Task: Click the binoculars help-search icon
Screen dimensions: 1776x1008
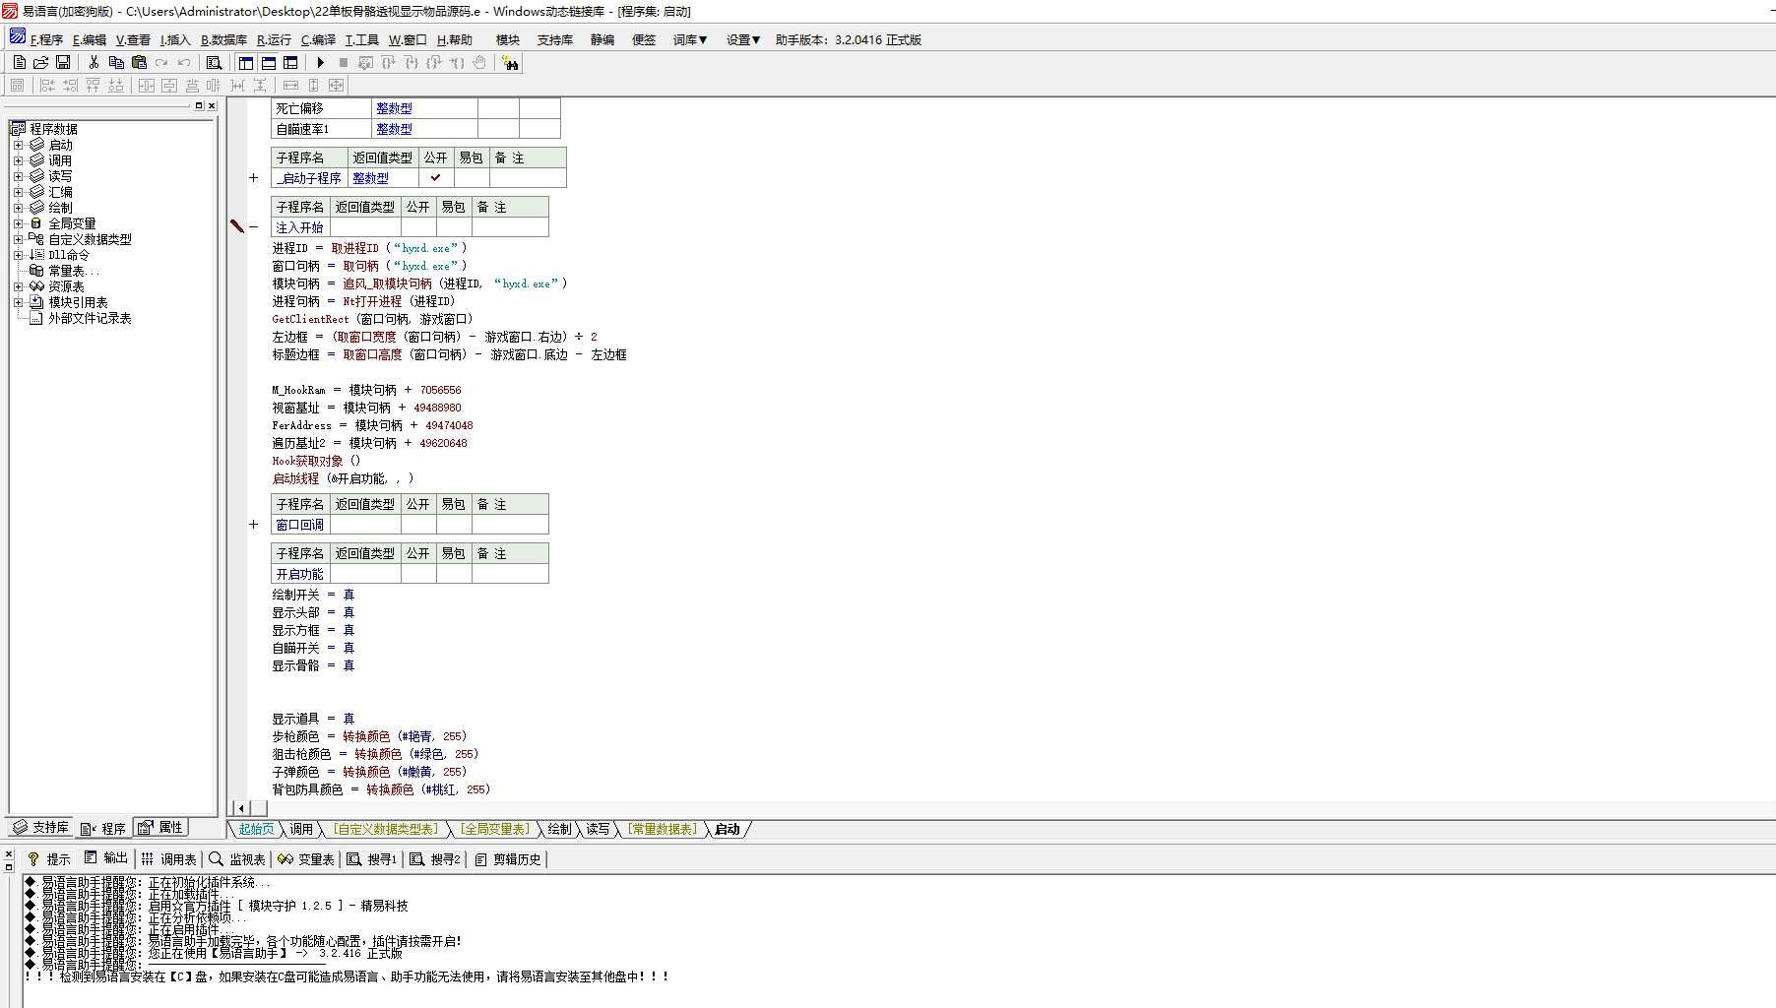Action: (510, 63)
